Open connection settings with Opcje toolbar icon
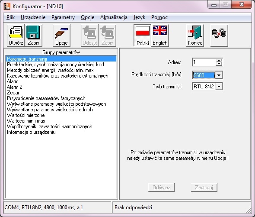 [61, 36]
